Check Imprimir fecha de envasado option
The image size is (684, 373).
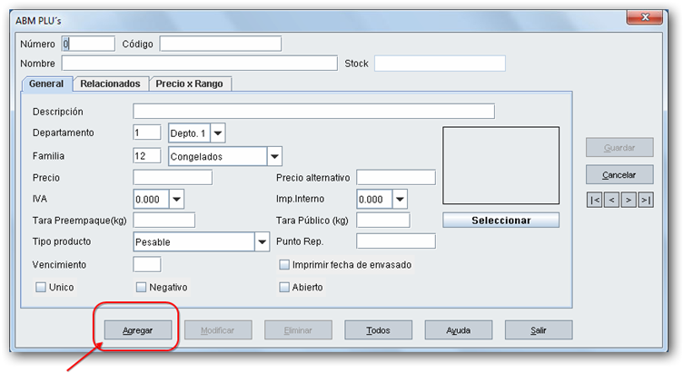[x=284, y=265]
